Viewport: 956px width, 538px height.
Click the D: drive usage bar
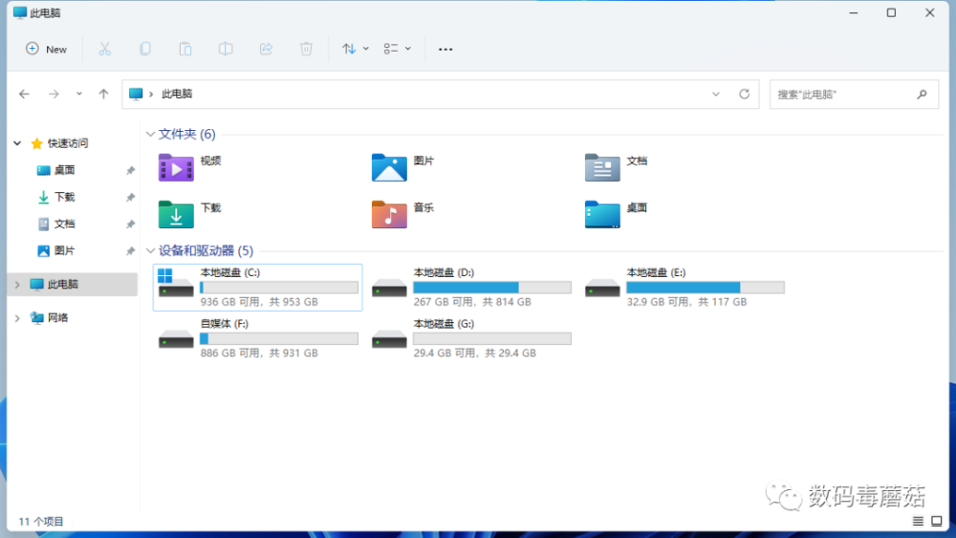(x=492, y=288)
